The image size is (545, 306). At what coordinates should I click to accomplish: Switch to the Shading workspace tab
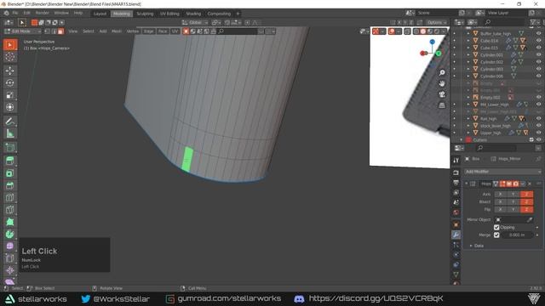(x=193, y=14)
